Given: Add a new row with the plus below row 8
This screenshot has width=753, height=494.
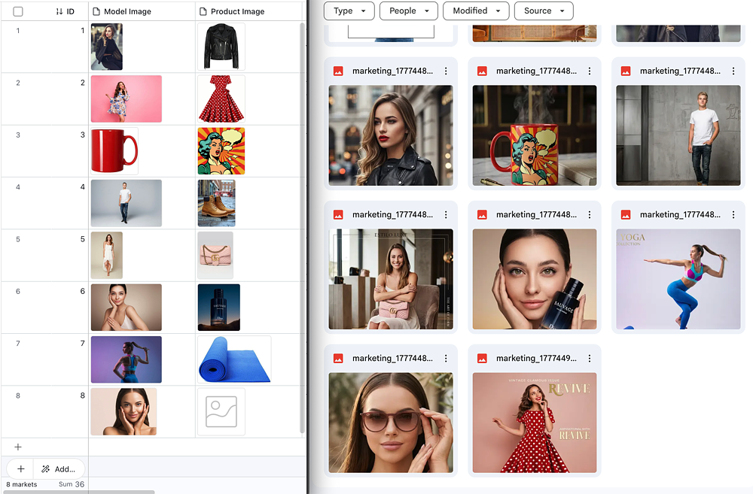Looking at the screenshot, I should pyautogui.click(x=18, y=447).
